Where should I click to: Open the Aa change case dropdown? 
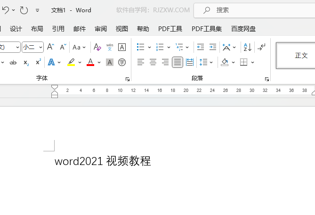(79, 47)
